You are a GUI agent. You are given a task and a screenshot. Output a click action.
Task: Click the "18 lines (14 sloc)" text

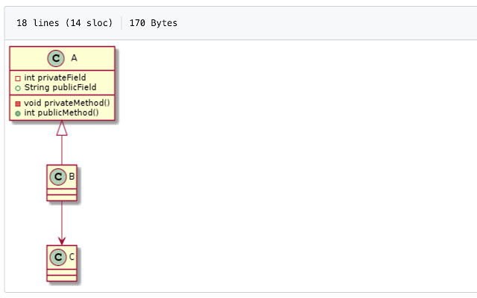click(x=64, y=23)
